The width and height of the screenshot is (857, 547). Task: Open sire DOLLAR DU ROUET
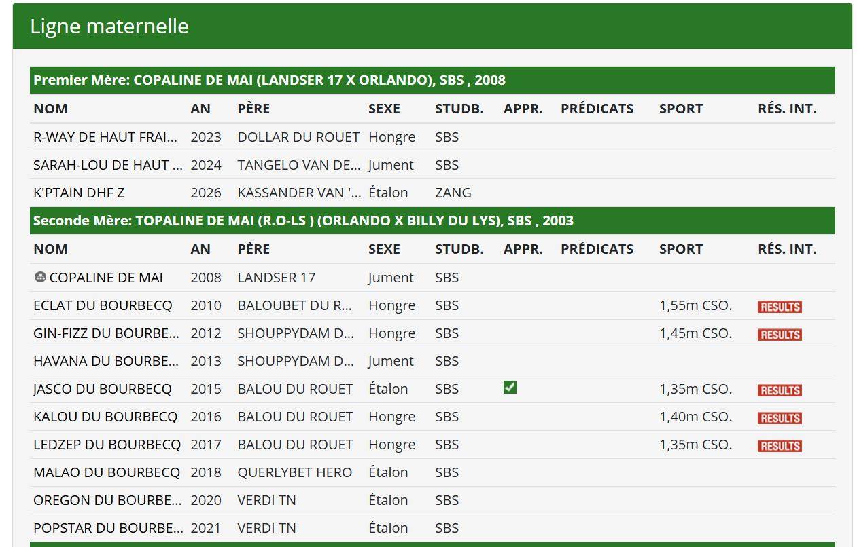tap(298, 137)
